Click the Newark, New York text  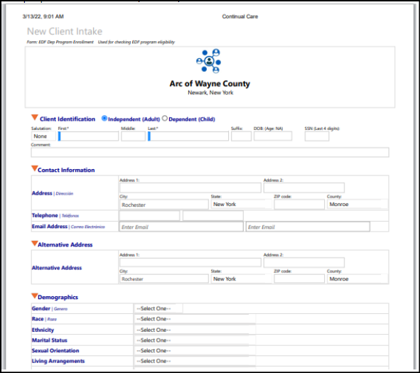point(210,92)
